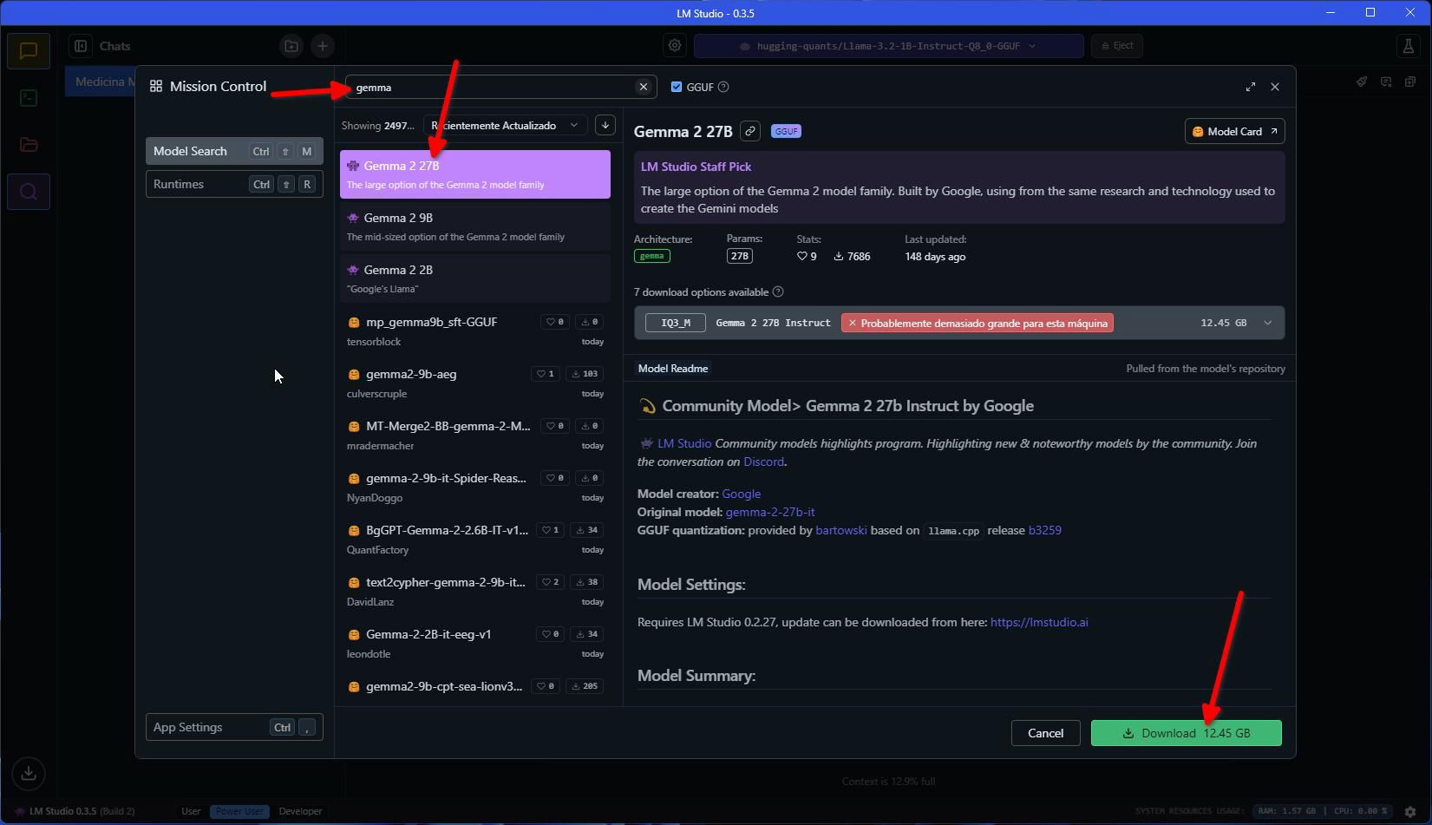Select Gemma-2-2B-it-eeg-v1 result
1432x825 pixels.
point(475,643)
